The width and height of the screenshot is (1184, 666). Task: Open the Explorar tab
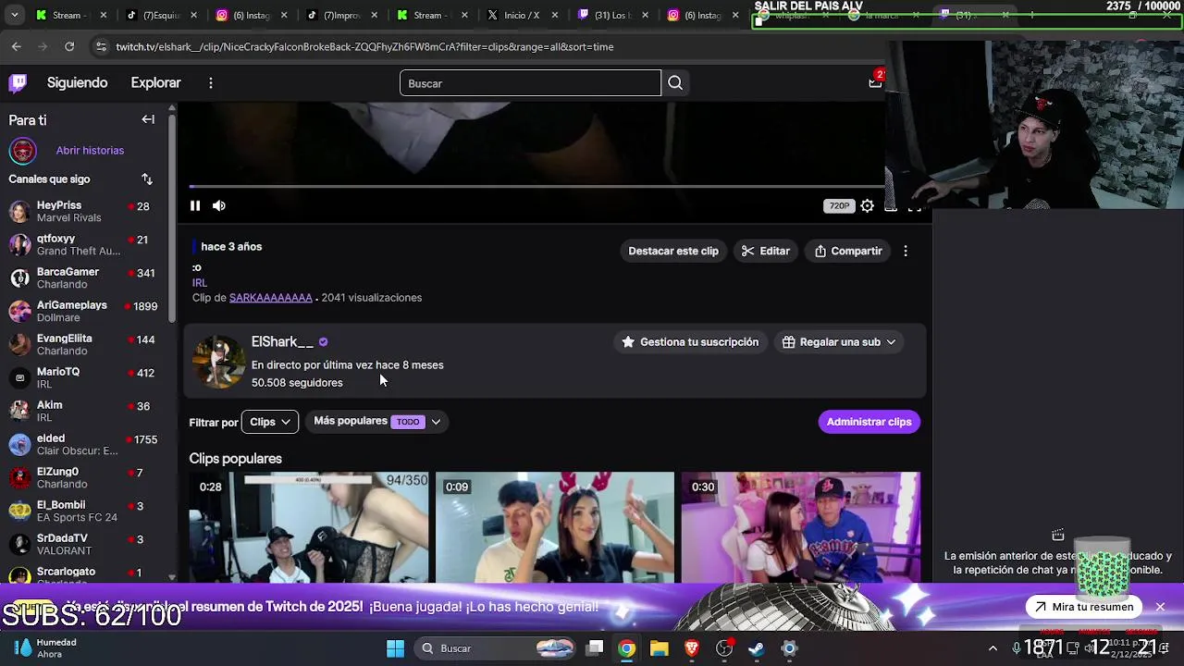point(155,83)
